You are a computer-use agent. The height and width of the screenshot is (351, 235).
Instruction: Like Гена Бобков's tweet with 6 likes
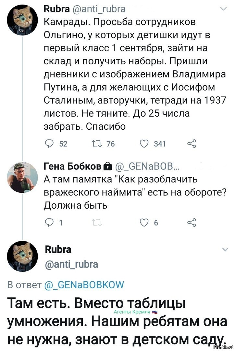[144, 222]
